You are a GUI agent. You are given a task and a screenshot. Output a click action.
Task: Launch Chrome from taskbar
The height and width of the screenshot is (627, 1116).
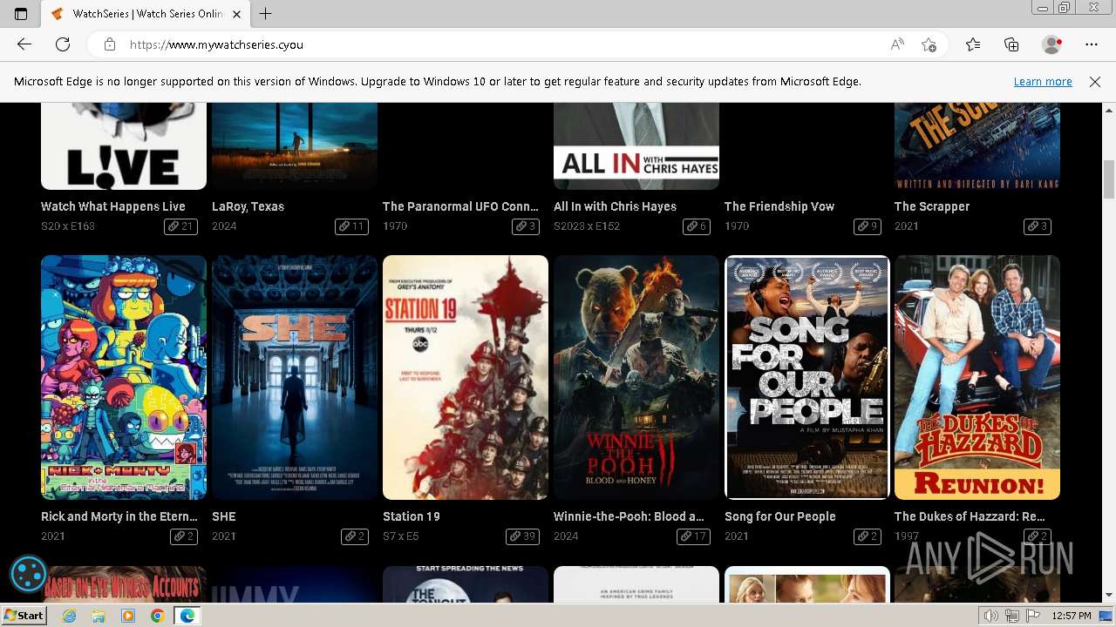tap(157, 616)
